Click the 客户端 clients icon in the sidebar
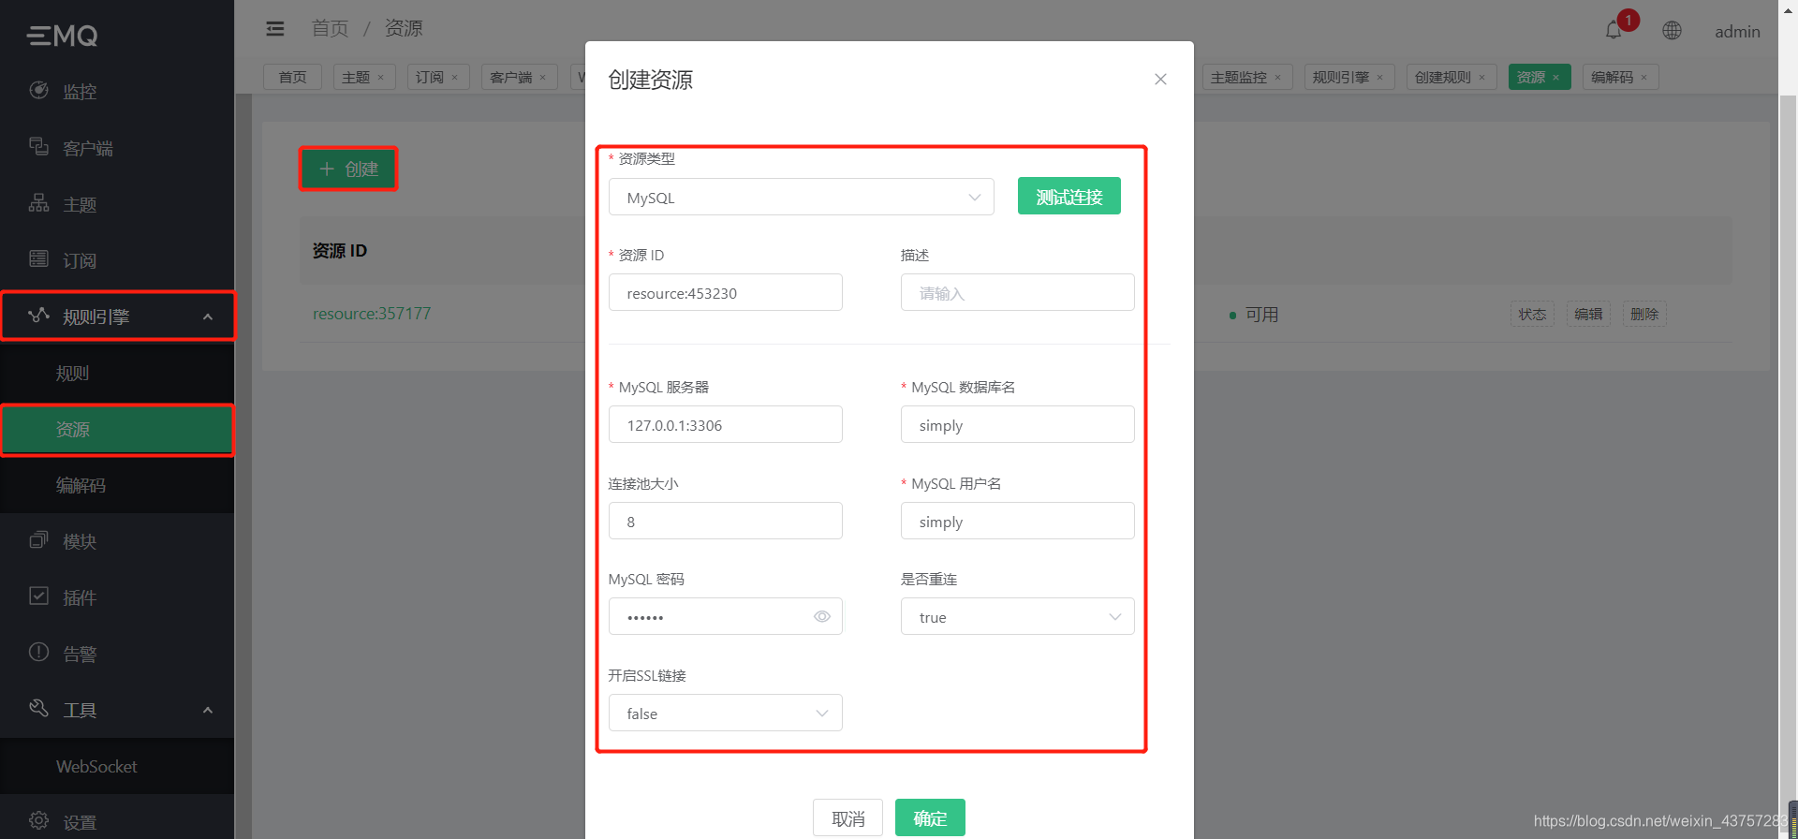Screen dimensions: 1798x839 click(x=38, y=147)
